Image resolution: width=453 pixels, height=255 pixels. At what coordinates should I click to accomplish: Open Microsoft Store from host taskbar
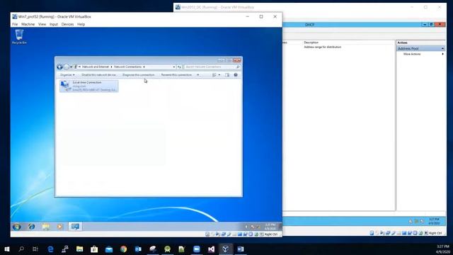[x=94, y=249]
